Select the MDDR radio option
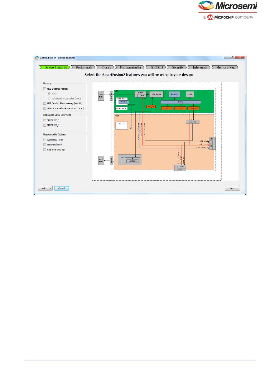 49,94
